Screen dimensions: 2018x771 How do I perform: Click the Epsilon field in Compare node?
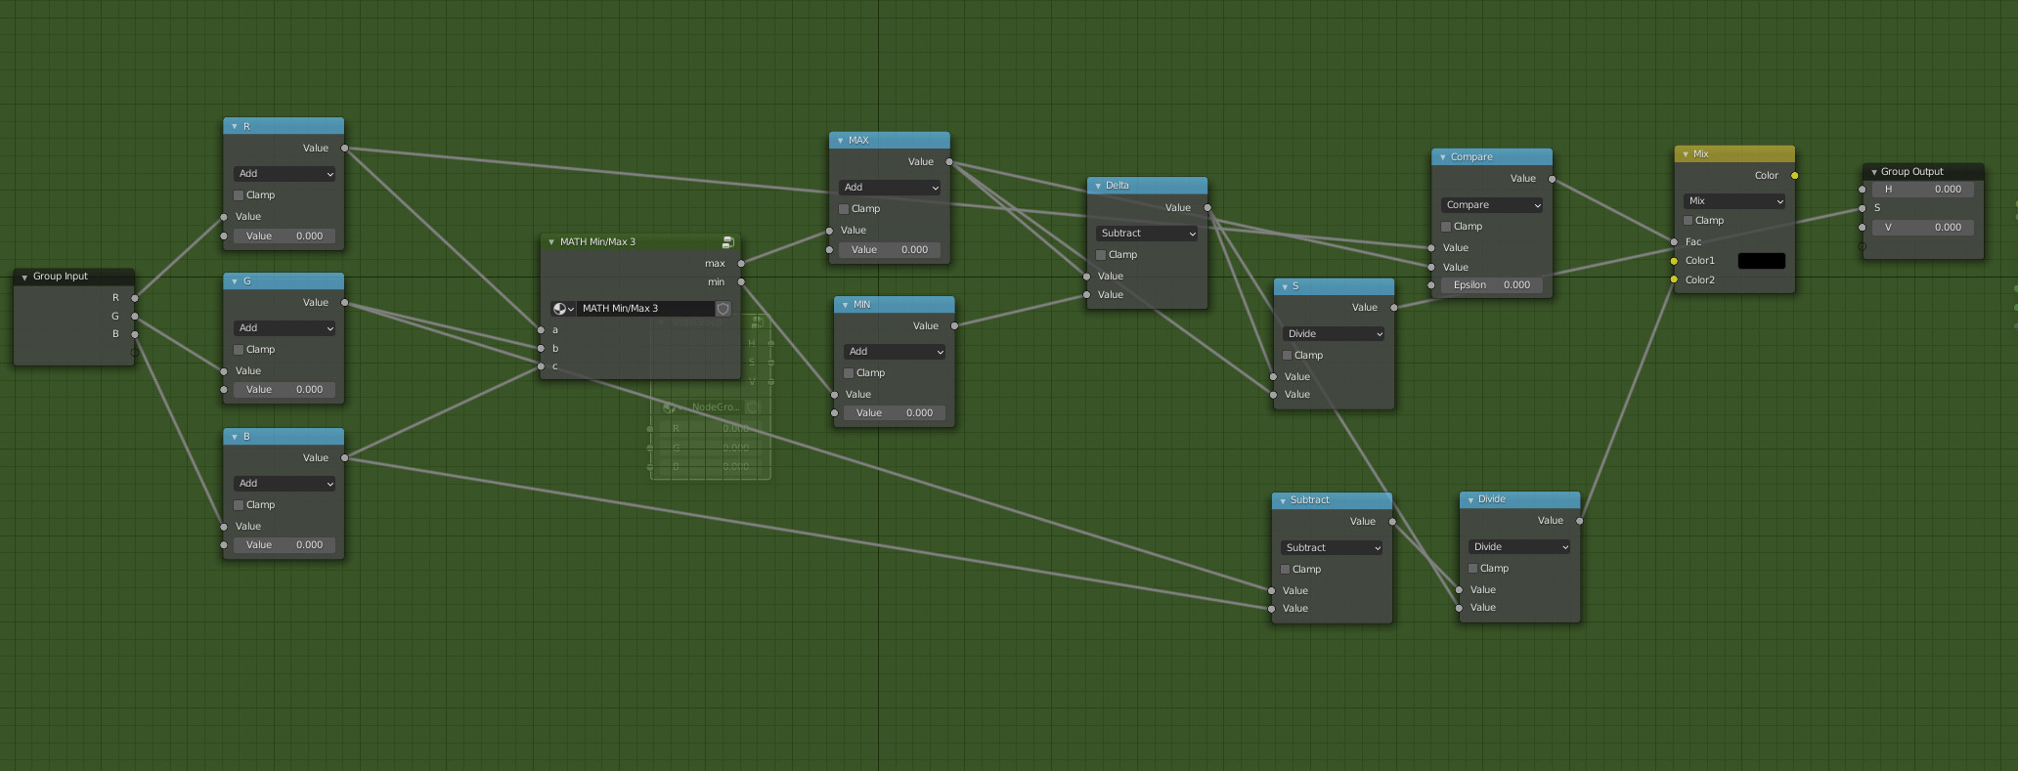click(x=1492, y=285)
